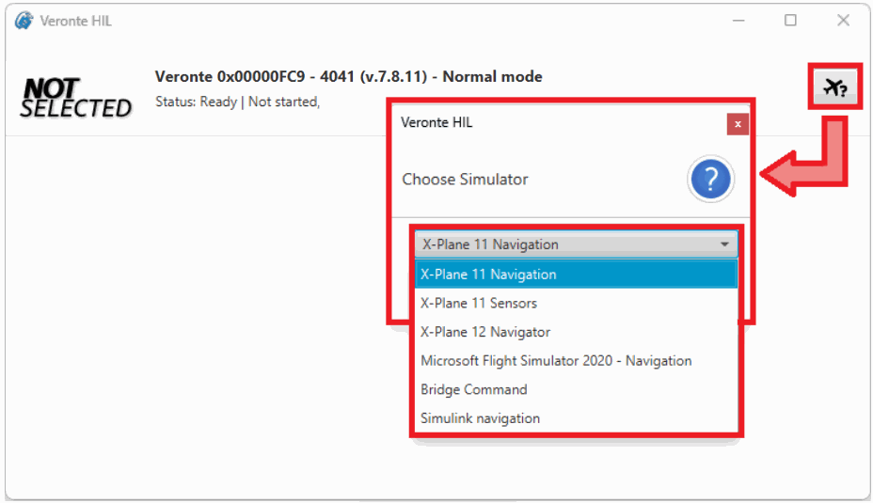The height and width of the screenshot is (503, 873).
Task: Click the Veronte HIL app logo in title bar
Action: click(x=24, y=21)
